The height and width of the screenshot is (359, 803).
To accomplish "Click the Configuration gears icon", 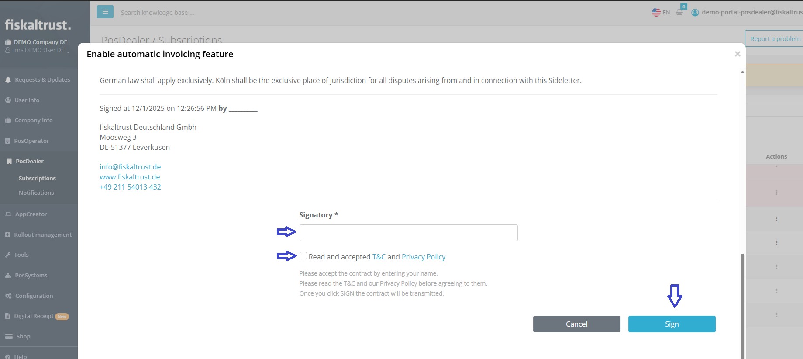I will tap(8, 296).
